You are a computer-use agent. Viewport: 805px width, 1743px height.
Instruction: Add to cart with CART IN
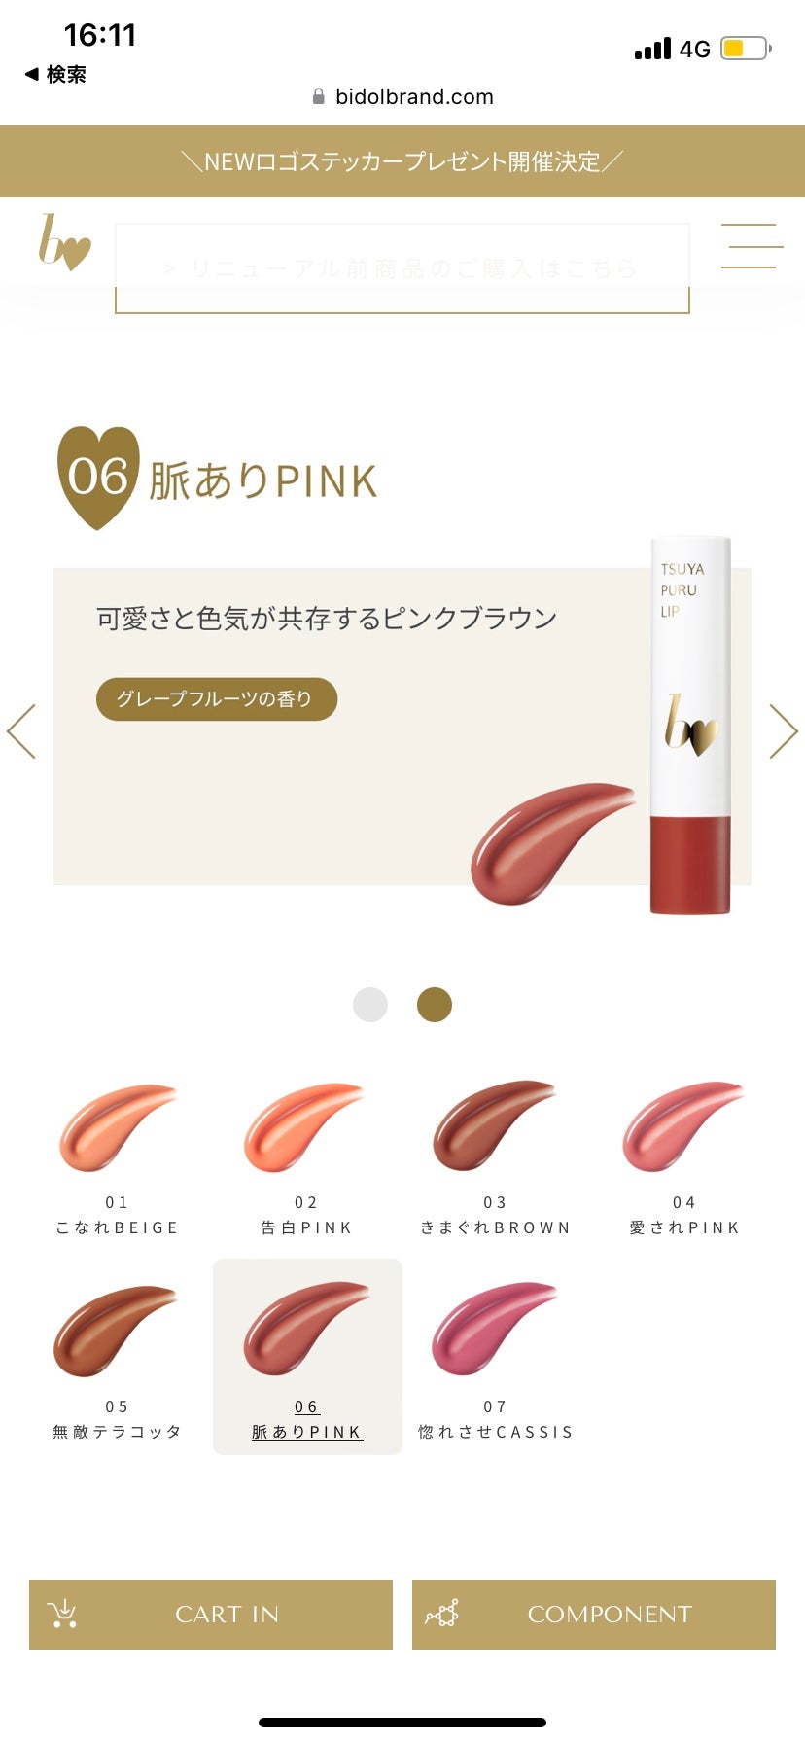tap(211, 1615)
